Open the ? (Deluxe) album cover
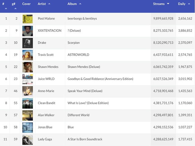 [28, 31]
